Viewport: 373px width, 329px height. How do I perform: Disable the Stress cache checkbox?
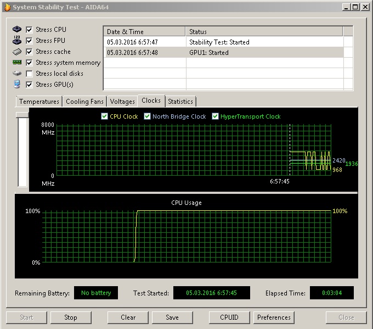29,52
